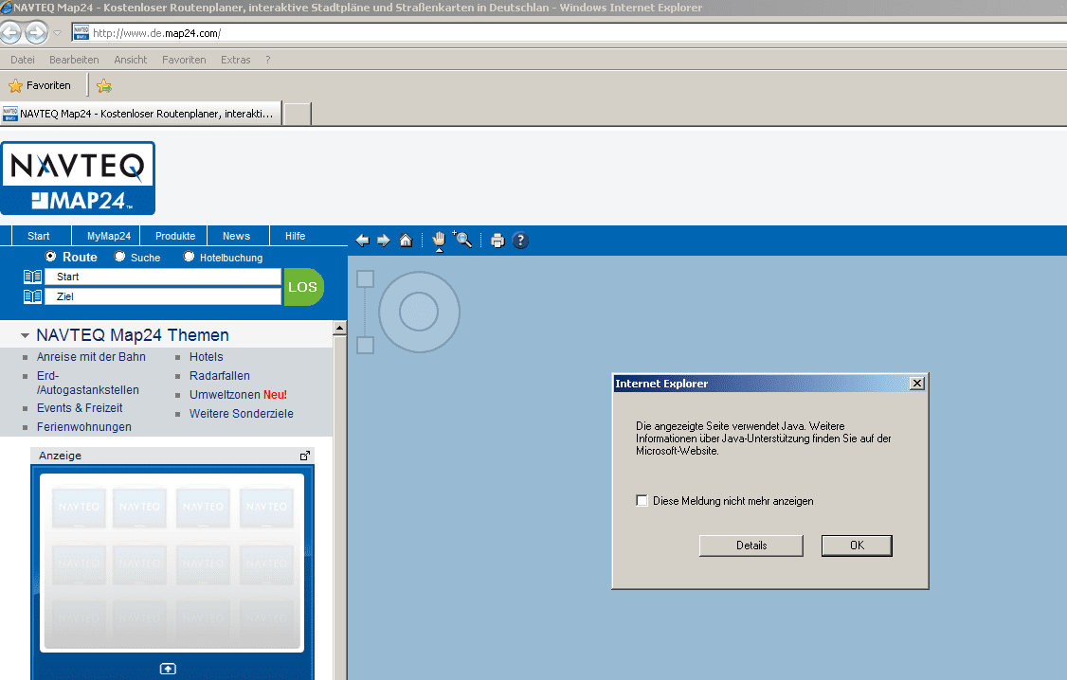This screenshot has height=680, width=1067.
Task: Select the Suche radio button
Action: pos(119,257)
